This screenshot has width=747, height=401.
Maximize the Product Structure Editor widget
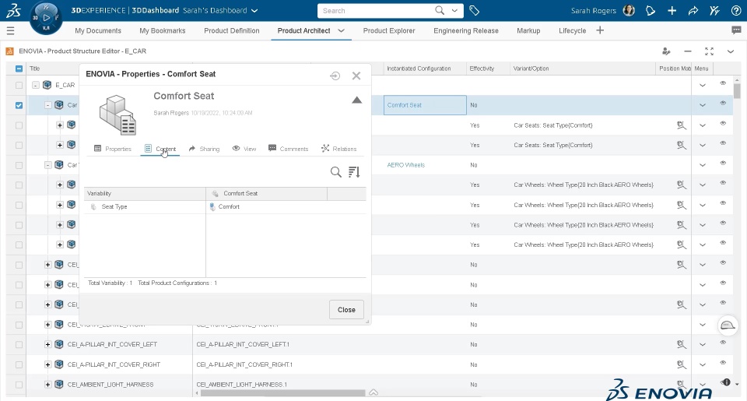pyautogui.click(x=709, y=51)
